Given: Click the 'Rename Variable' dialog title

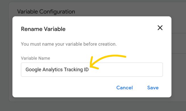Looking at the screenshot, I should (43, 29).
